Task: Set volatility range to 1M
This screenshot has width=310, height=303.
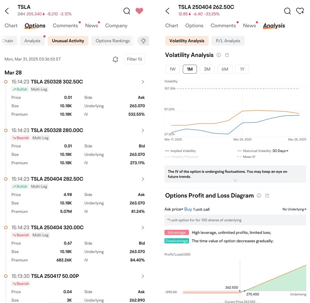Action: pos(190,69)
